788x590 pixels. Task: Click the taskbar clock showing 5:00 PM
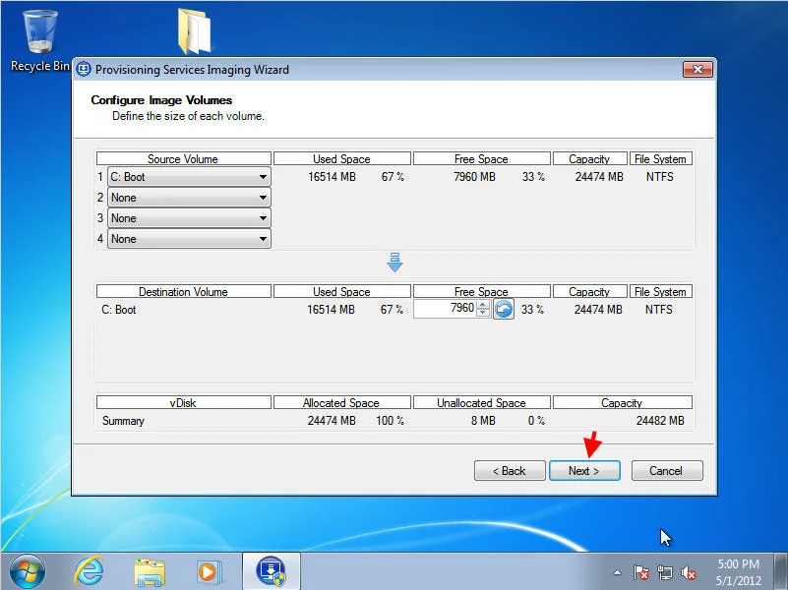click(738, 572)
